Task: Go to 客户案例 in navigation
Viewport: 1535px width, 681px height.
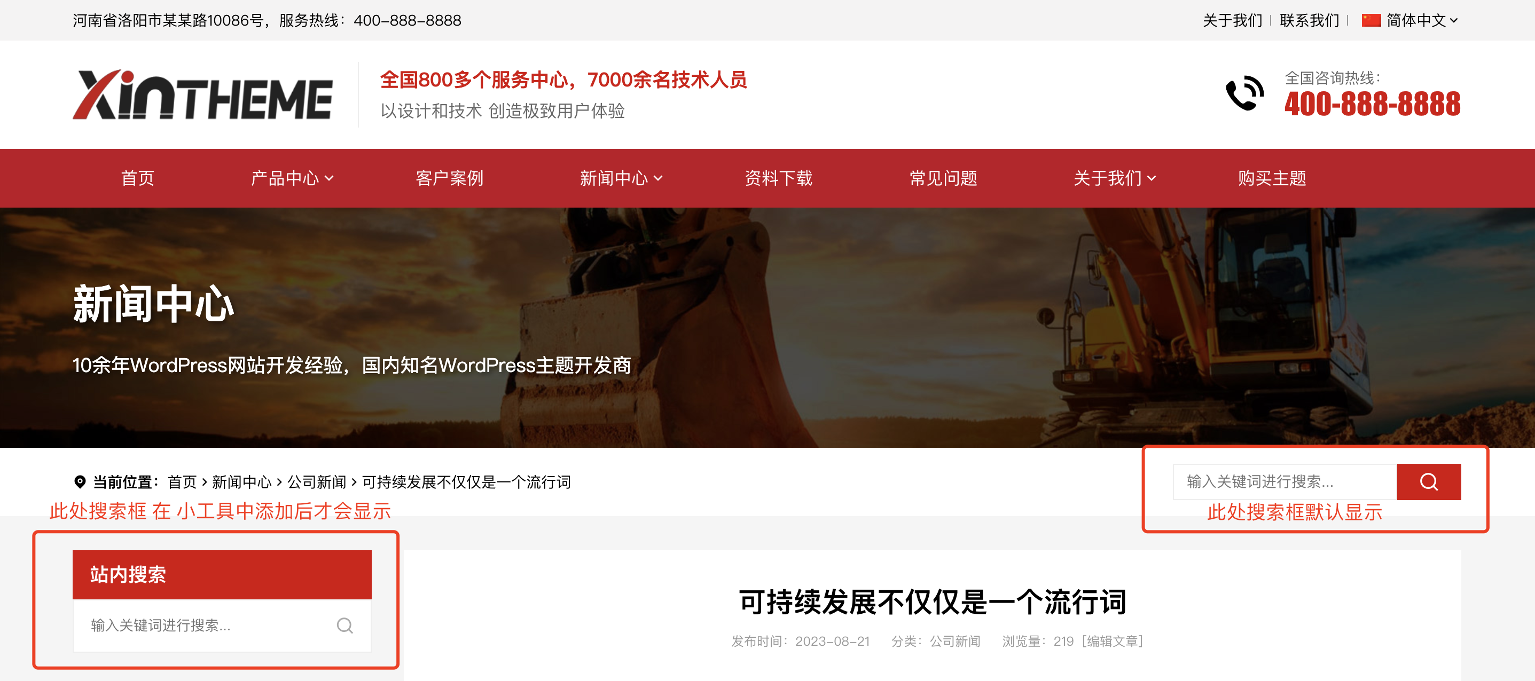Action: tap(449, 178)
